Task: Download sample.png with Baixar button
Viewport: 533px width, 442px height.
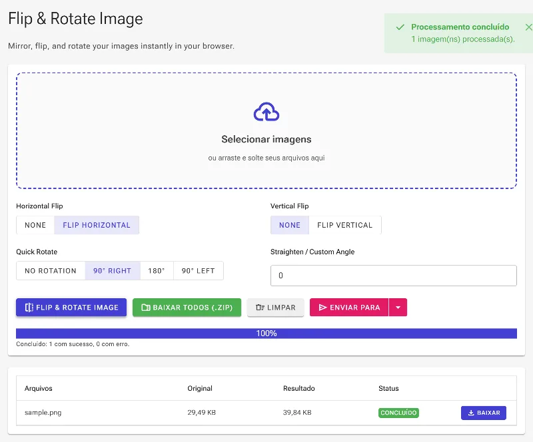Action: point(484,413)
